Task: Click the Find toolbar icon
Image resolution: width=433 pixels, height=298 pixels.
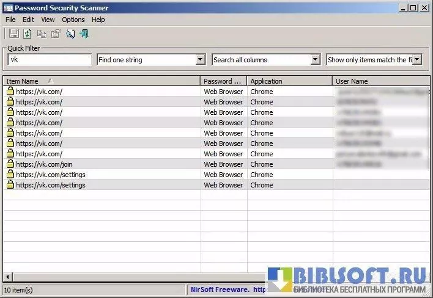Action: pyautogui.click(x=70, y=34)
